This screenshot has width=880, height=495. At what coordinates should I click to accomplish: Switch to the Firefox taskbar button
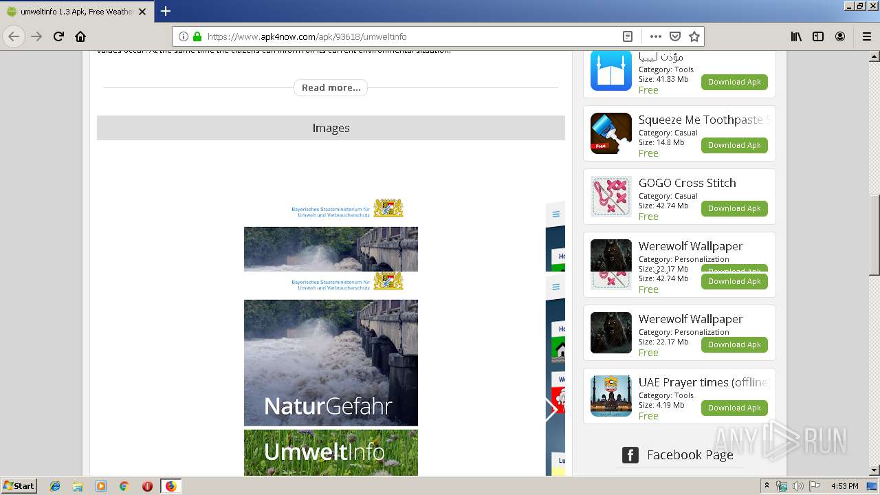pyautogui.click(x=170, y=486)
